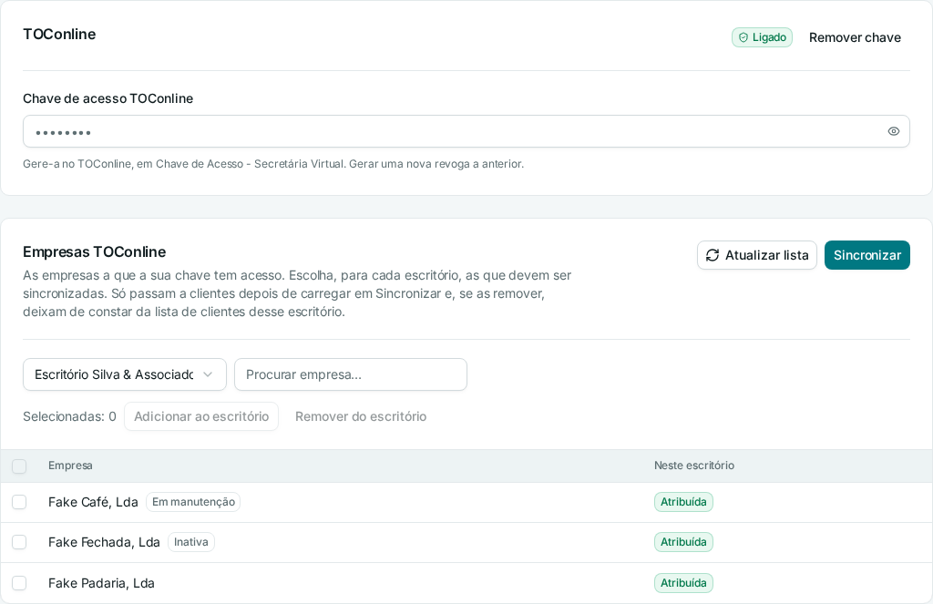Image resolution: width=933 pixels, height=604 pixels.
Task: Open the Escritório Silva & Associados dropdown
Action: tap(124, 374)
